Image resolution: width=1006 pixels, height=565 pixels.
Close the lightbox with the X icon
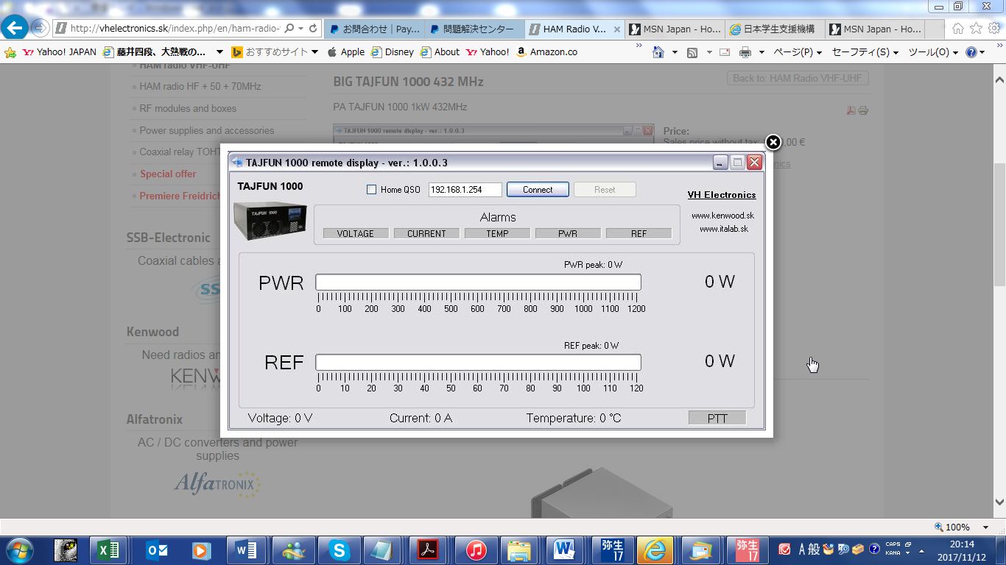(773, 142)
